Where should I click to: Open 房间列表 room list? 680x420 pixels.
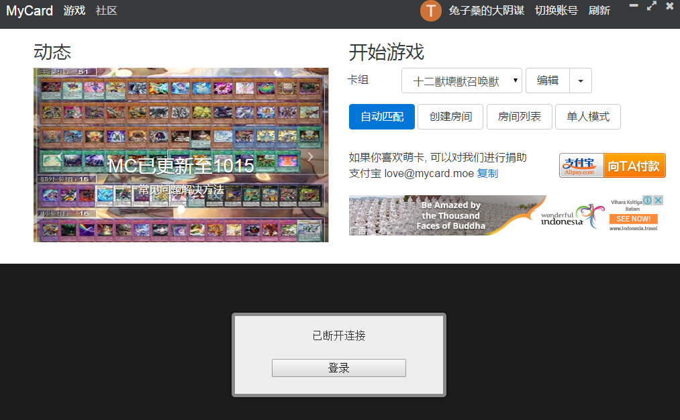point(519,117)
